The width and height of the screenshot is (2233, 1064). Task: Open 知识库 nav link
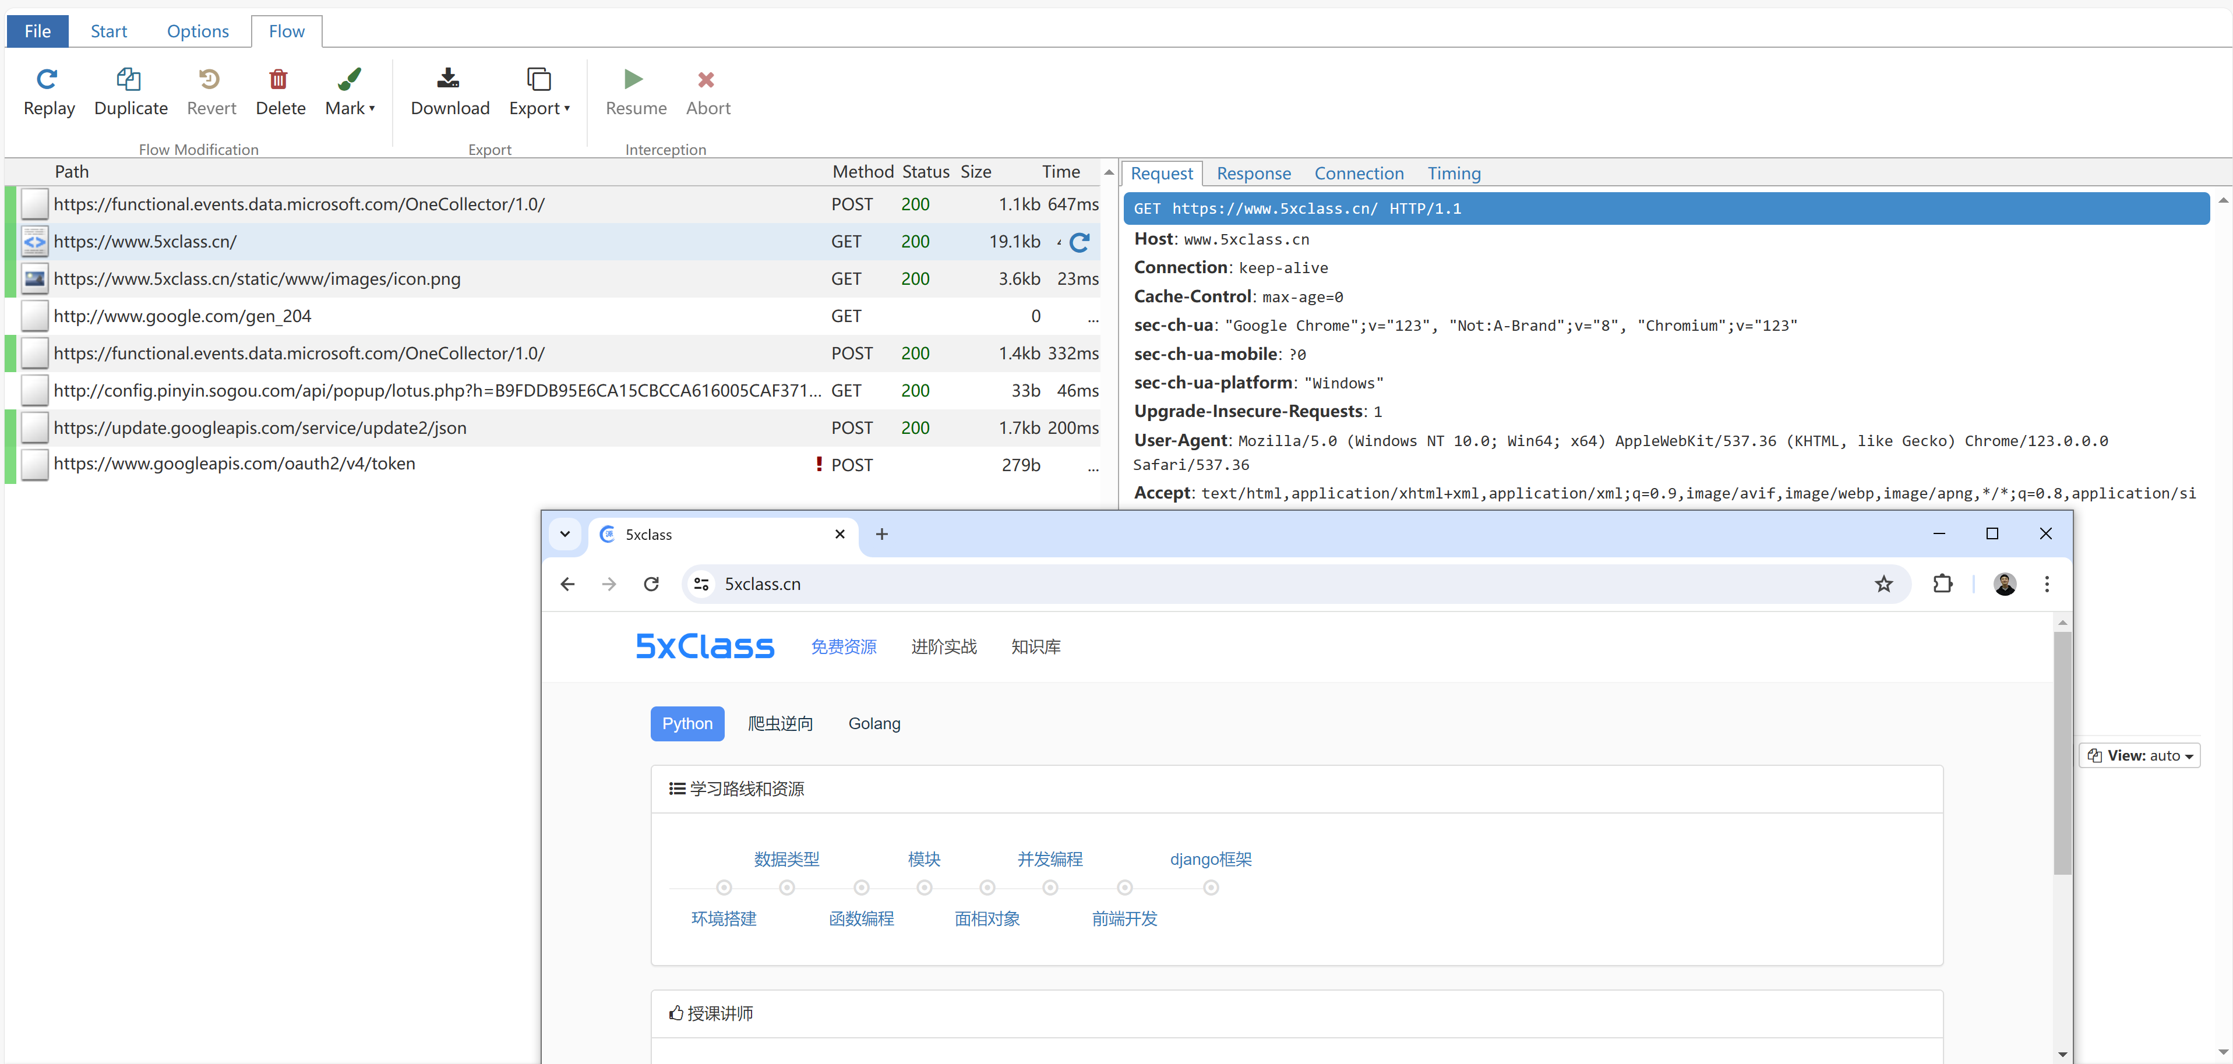pyautogui.click(x=1036, y=646)
